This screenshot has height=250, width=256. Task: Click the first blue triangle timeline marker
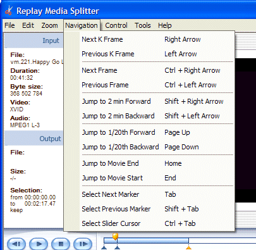tap(104, 247)
